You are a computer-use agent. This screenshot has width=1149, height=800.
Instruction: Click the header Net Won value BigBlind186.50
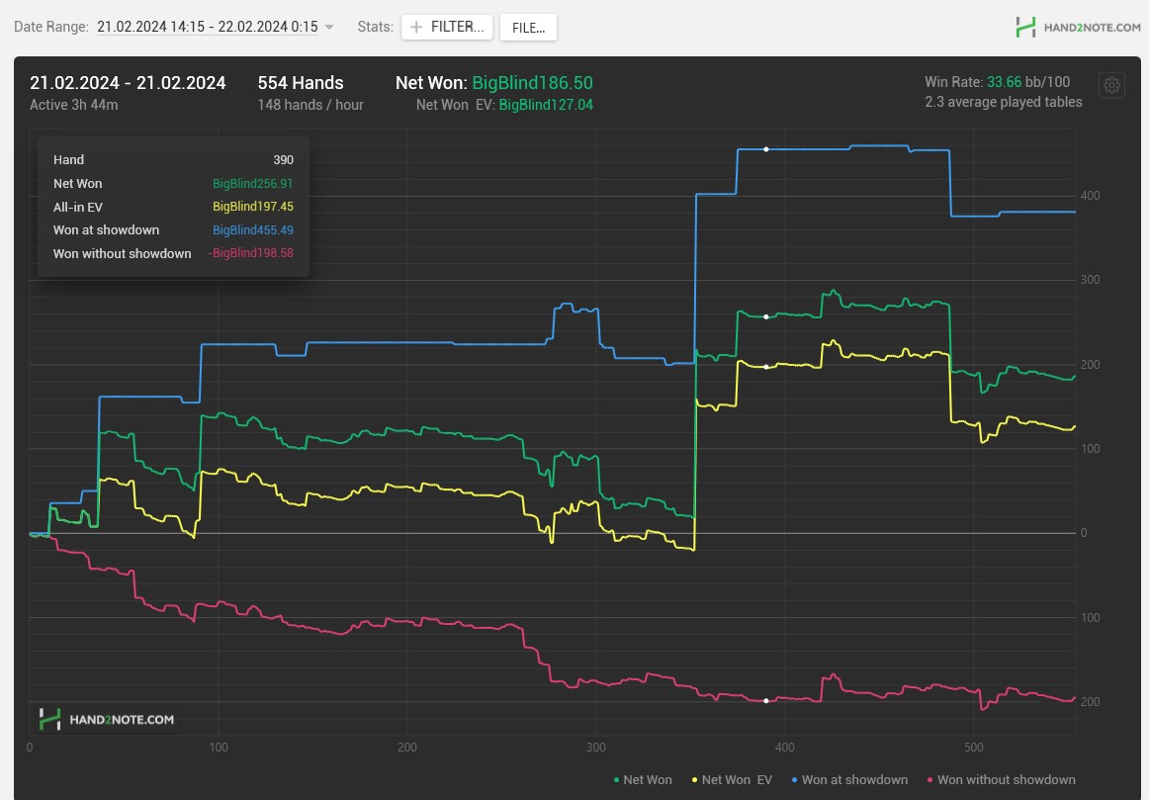(x=533, y=83)
